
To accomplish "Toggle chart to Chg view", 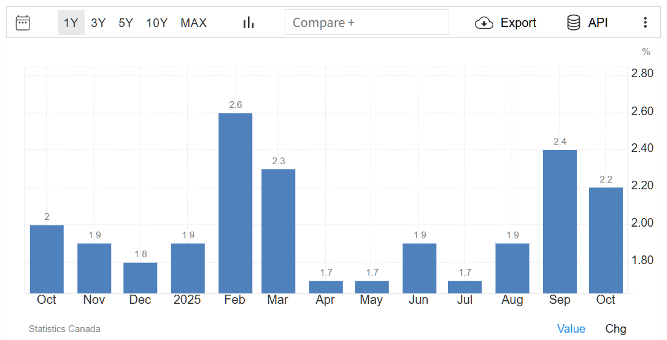I will (615, 329).
